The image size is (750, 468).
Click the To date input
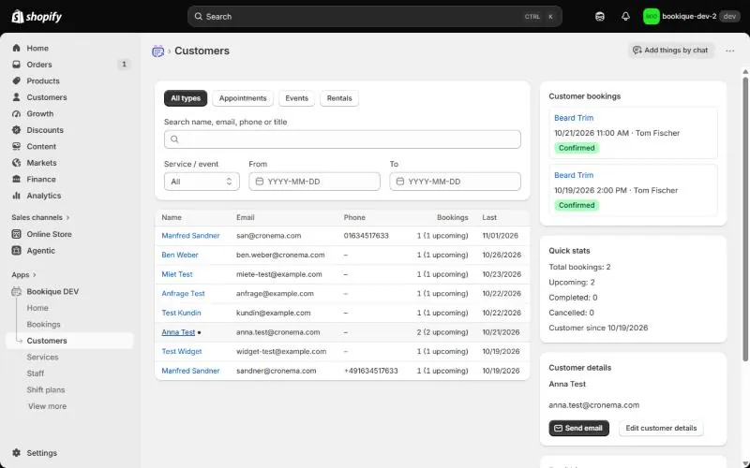455,182
